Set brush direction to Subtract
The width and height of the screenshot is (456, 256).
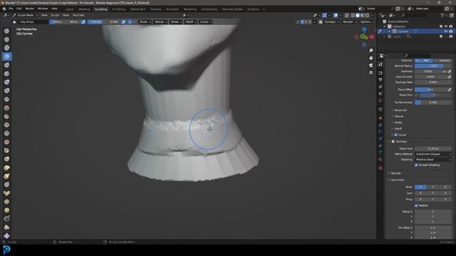(442, 60)
